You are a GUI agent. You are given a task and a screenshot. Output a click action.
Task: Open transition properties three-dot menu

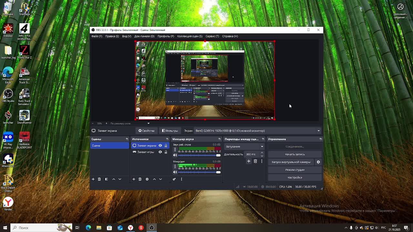262,161
